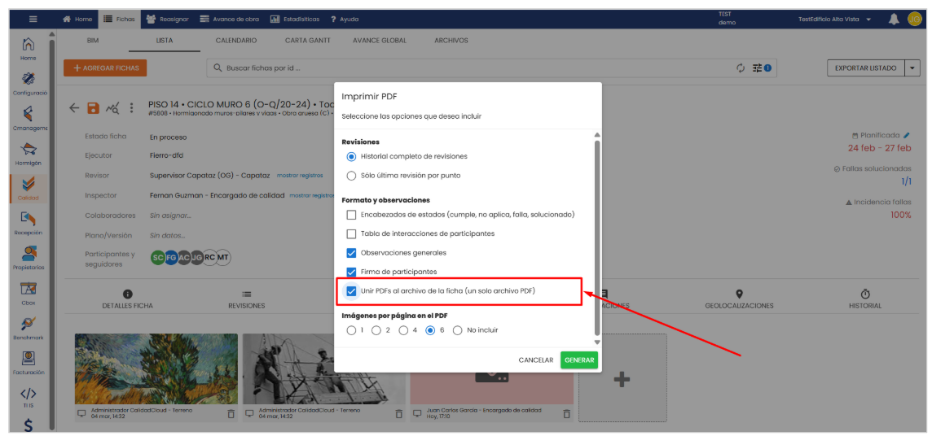Viewport: 932px width, 436px height.
Task: Open the filter settings icon in search bar
Action: 758,68
